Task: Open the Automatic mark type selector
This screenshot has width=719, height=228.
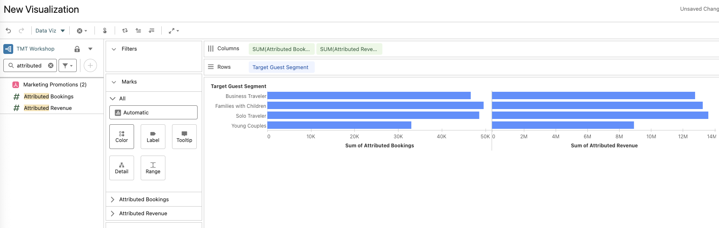Action: [x=153, y=112]
